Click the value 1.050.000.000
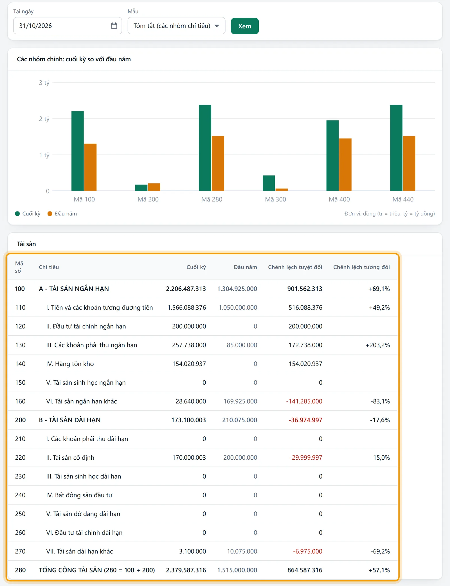450x586 pixels. tap(238, 307)
